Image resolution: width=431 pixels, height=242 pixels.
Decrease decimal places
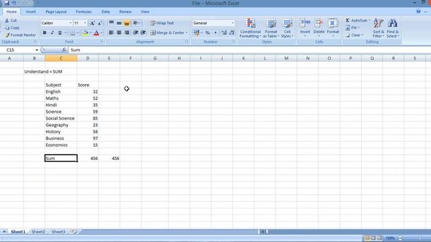[232, 33]
